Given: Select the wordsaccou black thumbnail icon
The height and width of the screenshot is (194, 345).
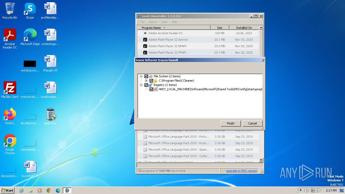Looking at the screenshot, I should [30, 64].
